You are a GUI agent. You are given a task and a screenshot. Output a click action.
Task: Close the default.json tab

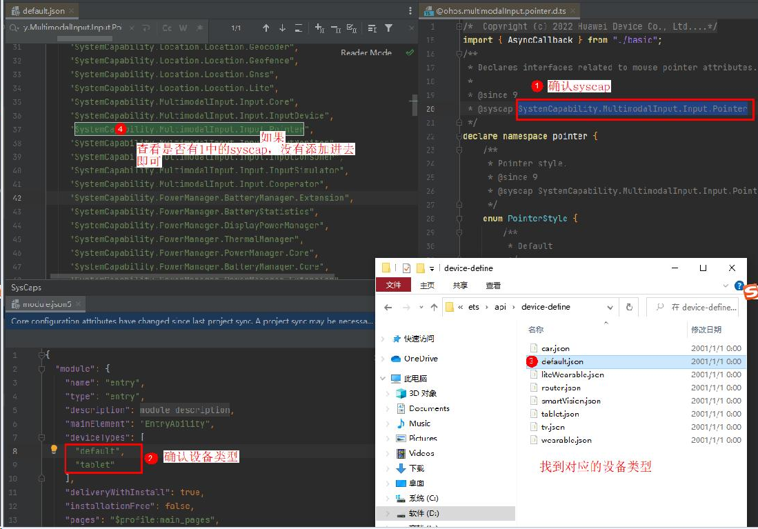tap(72, 10)
